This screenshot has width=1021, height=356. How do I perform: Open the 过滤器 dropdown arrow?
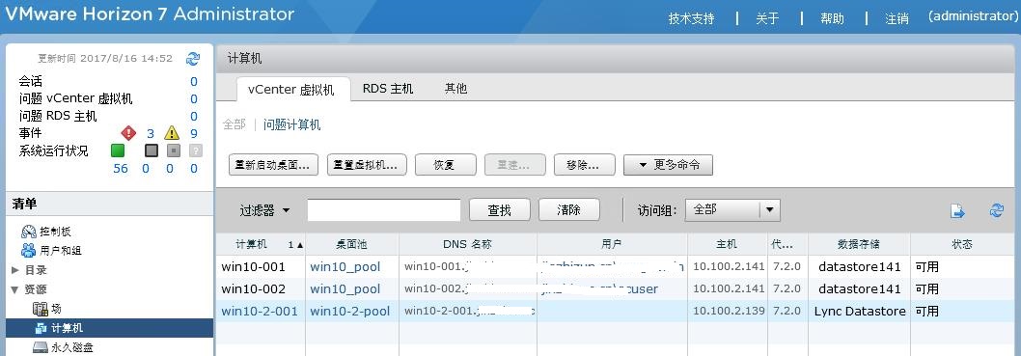[x=286, y=211]
